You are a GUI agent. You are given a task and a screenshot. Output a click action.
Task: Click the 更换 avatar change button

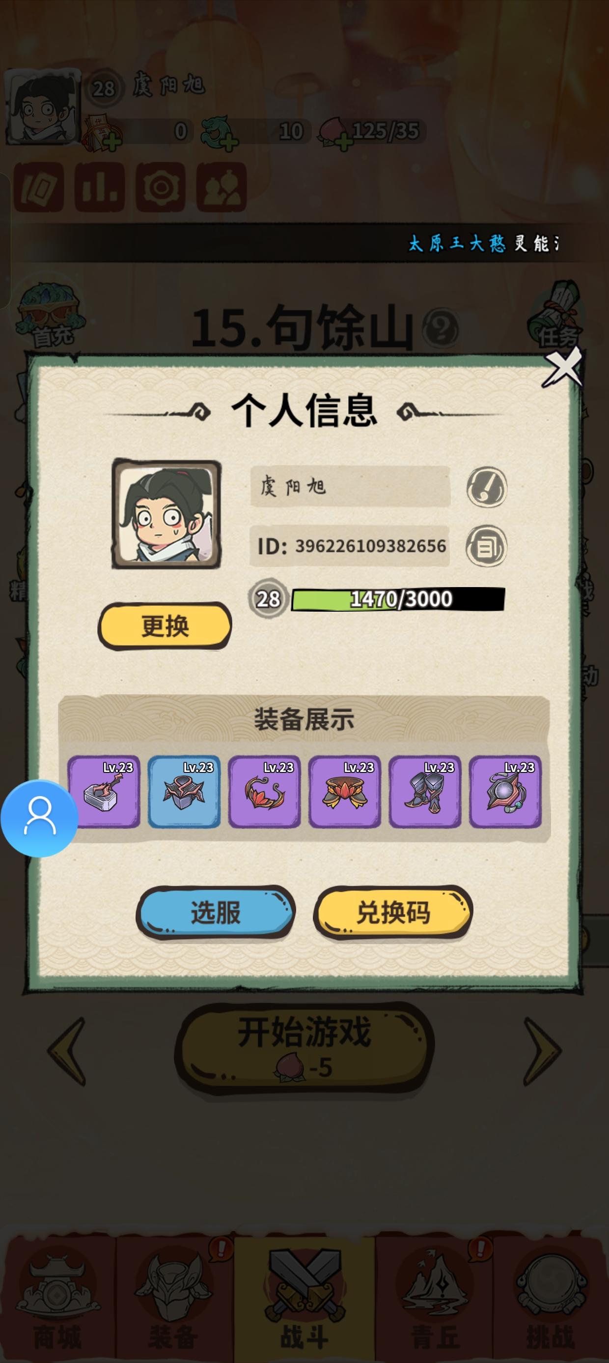(165, 626)
